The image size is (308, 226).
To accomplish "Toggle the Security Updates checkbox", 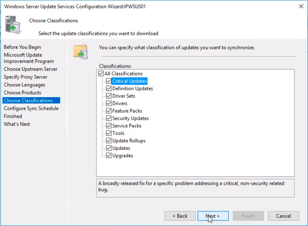I will (x=108, y=118).
